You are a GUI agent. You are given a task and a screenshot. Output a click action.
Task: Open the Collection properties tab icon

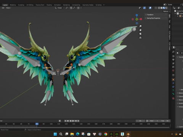pyautogui.click(x=173, y=75)
